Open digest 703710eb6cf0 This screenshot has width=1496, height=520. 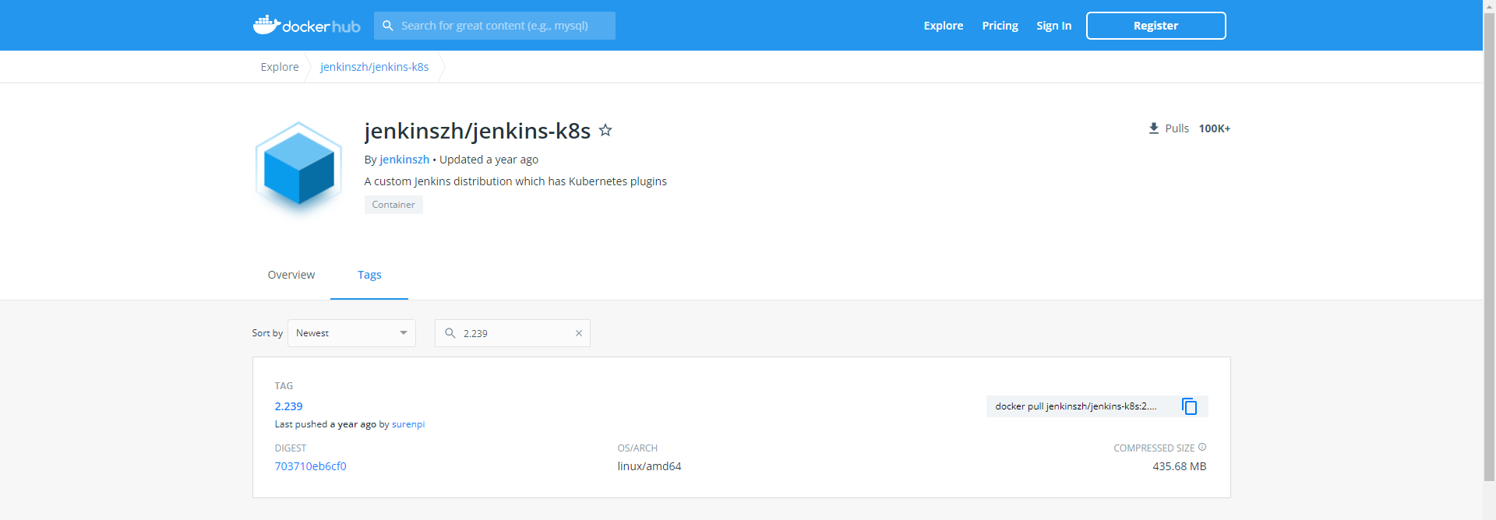(310, 466)
